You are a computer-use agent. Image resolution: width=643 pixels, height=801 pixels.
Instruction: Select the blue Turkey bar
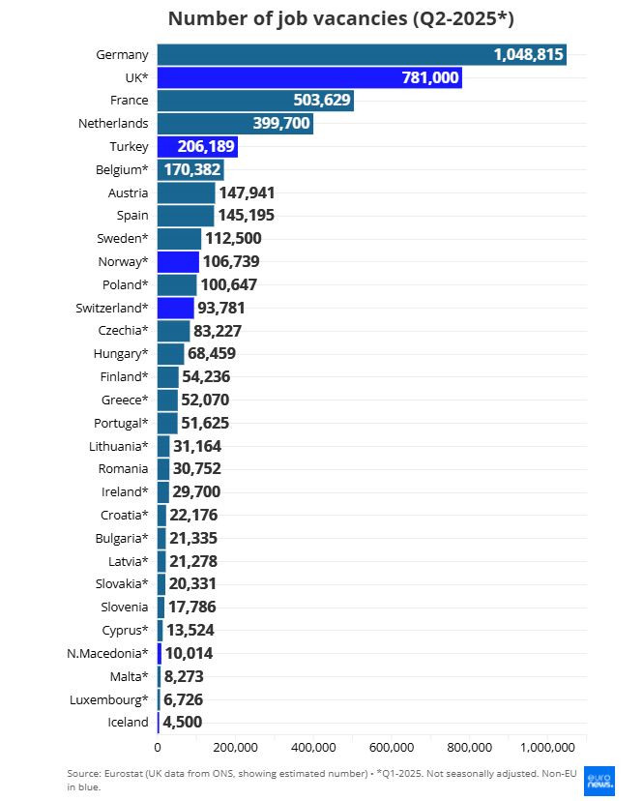pos(196,147)
